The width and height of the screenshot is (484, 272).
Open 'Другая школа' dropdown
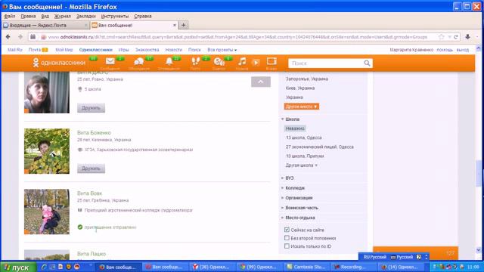point(301,165)
